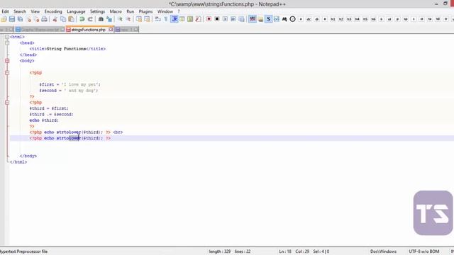Click the $third .= $second; line
This screenshot has height=255, width=454.
coord(51,115)
